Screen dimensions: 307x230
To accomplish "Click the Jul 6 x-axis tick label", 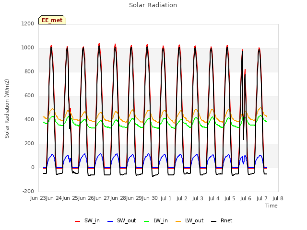I will (246, 198).
